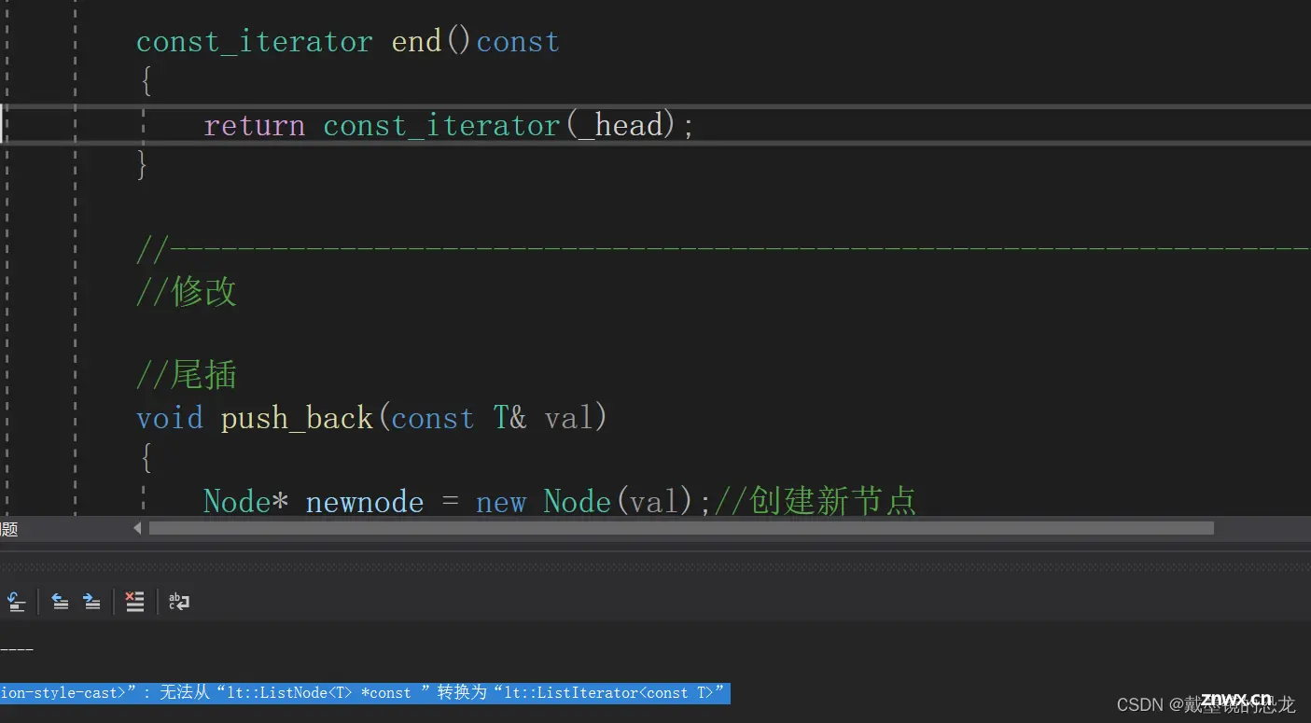Click the 'Node* newnode = new Node(val);' line

[x=457, y=501]
